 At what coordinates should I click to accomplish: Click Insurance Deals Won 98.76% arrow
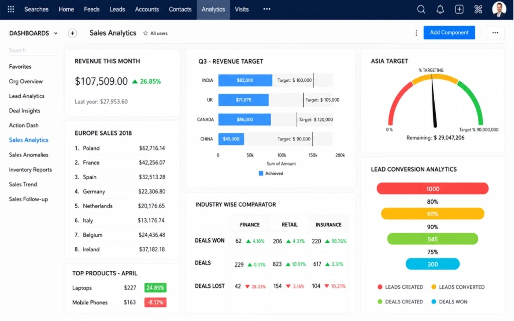[327, 241]
